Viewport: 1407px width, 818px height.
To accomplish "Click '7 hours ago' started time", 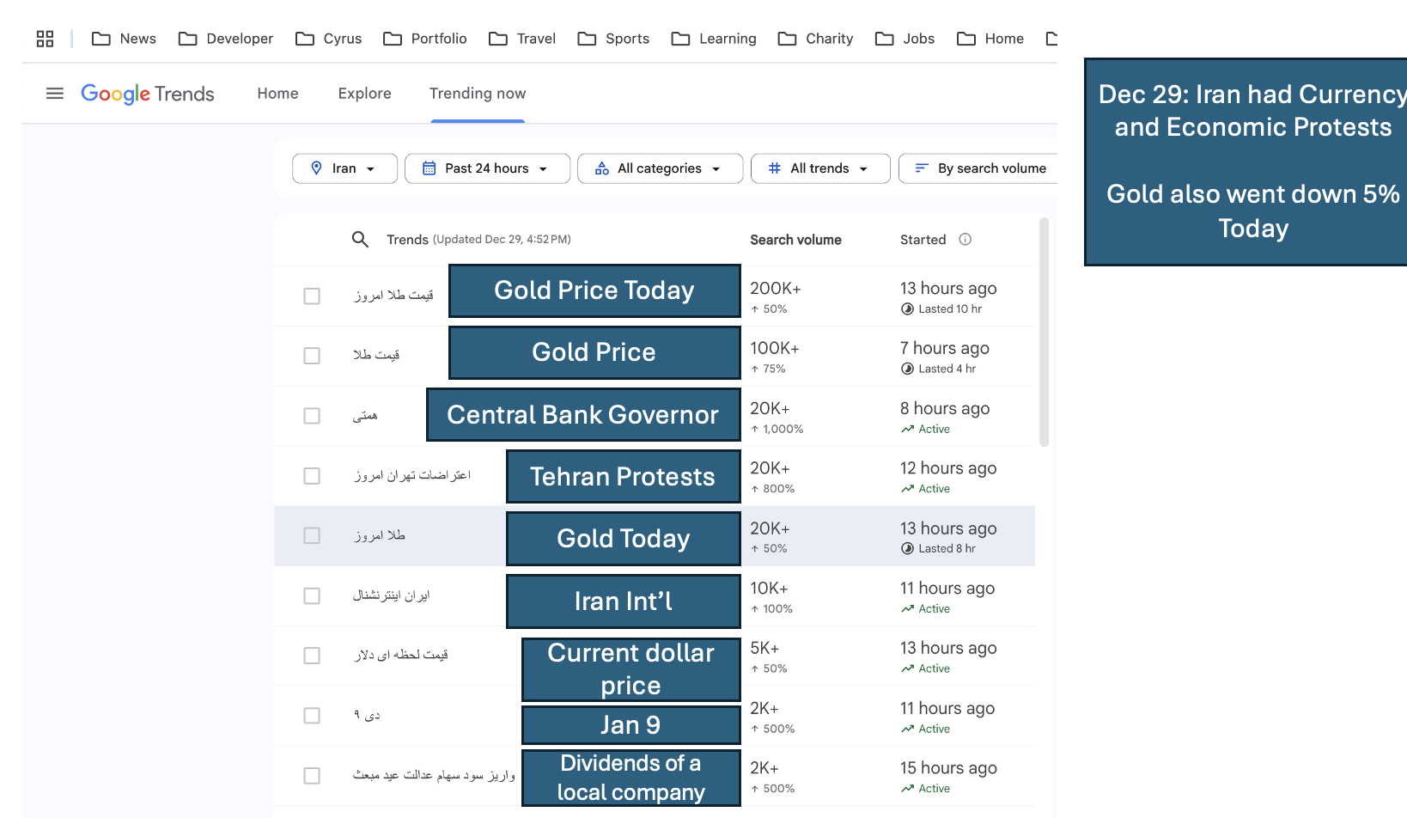I will point(944,348).
